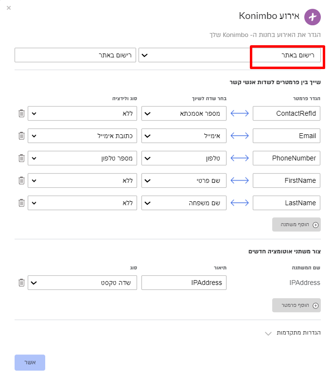Click the הגדר פרמטר column header
This screenshot has height=373, width=332.
[x=307, y=99]
